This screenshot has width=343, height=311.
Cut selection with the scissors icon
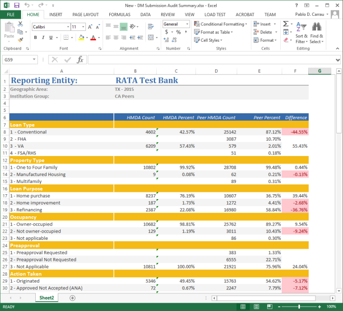[x=21, y=24]
